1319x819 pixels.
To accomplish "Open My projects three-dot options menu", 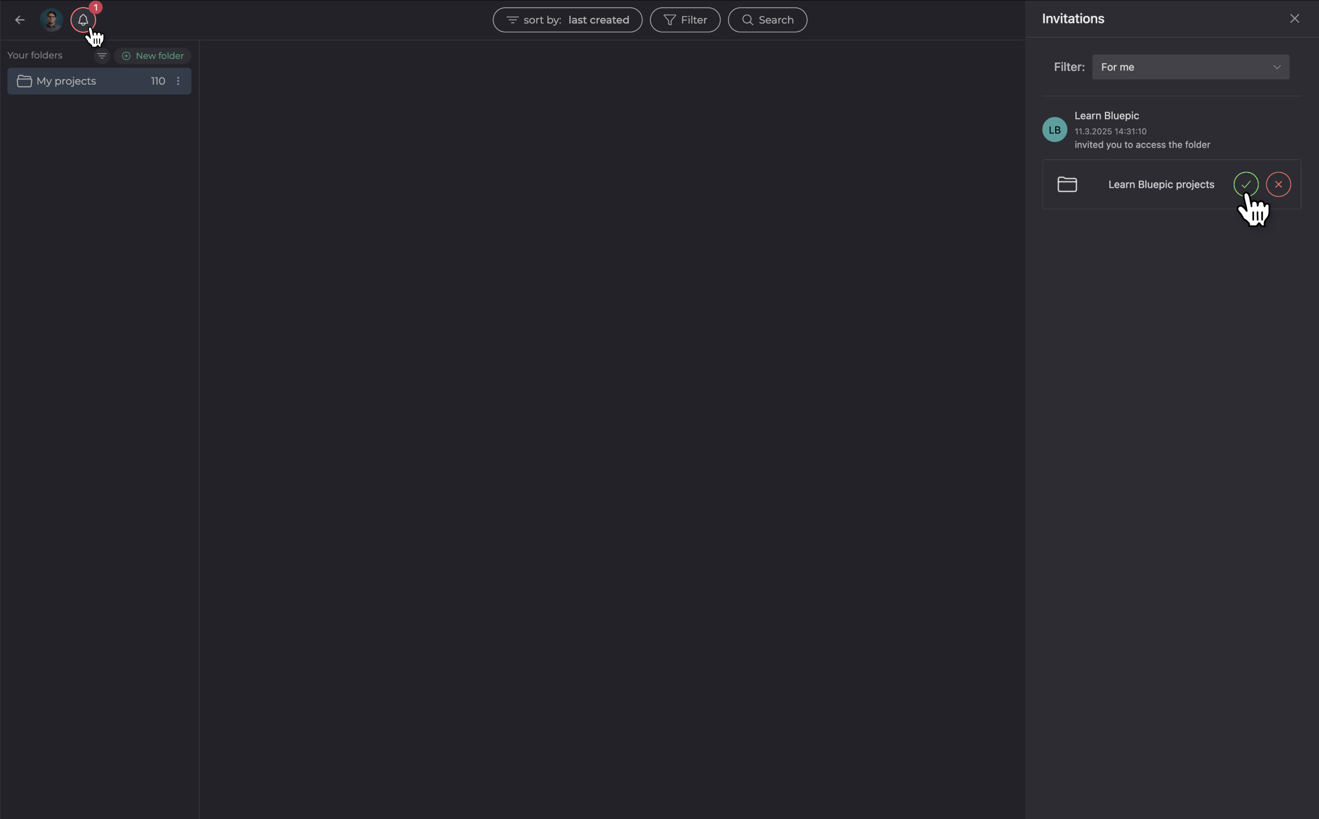I will click(x=178, y=81).
